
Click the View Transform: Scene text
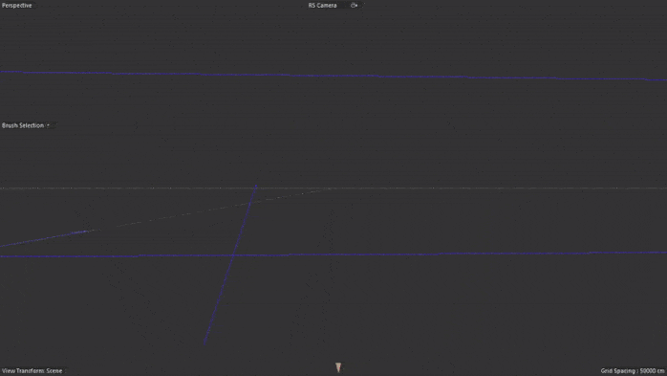click(x=32, y=371)
